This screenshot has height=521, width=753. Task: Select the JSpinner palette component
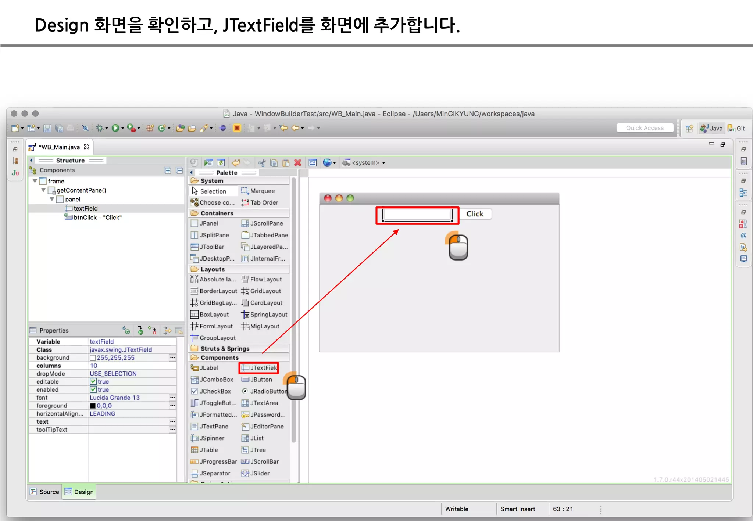point(207,438)
